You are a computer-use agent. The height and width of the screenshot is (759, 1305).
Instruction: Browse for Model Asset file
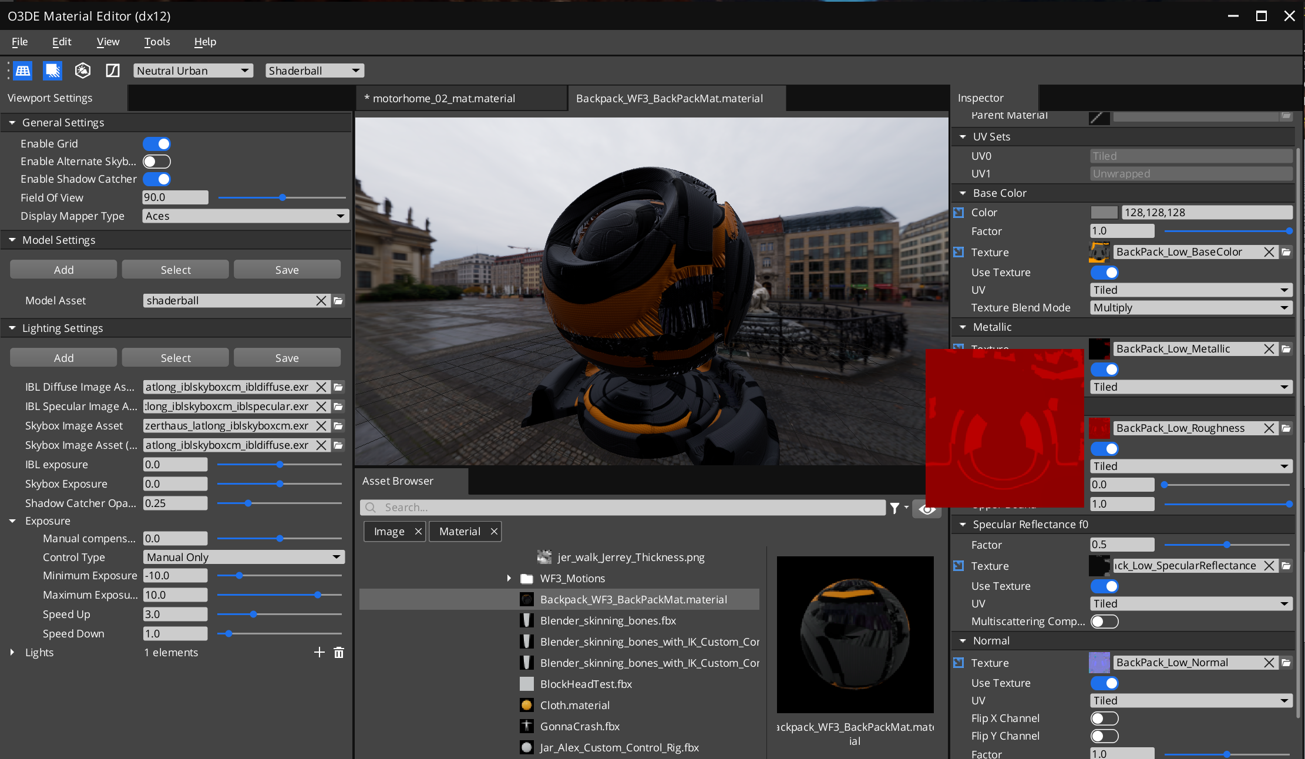pyautogui.click(x=338, y=301)
